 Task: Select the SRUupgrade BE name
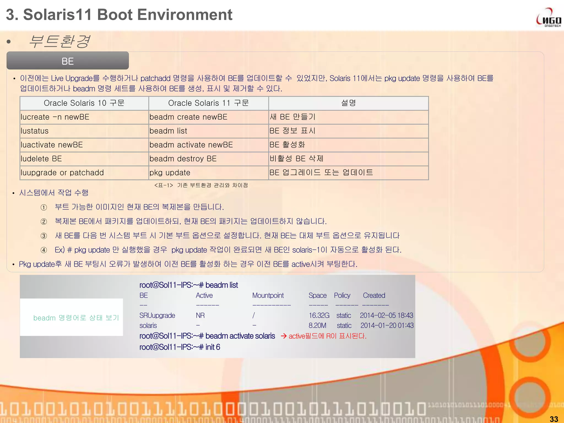(x=157, y=316)
